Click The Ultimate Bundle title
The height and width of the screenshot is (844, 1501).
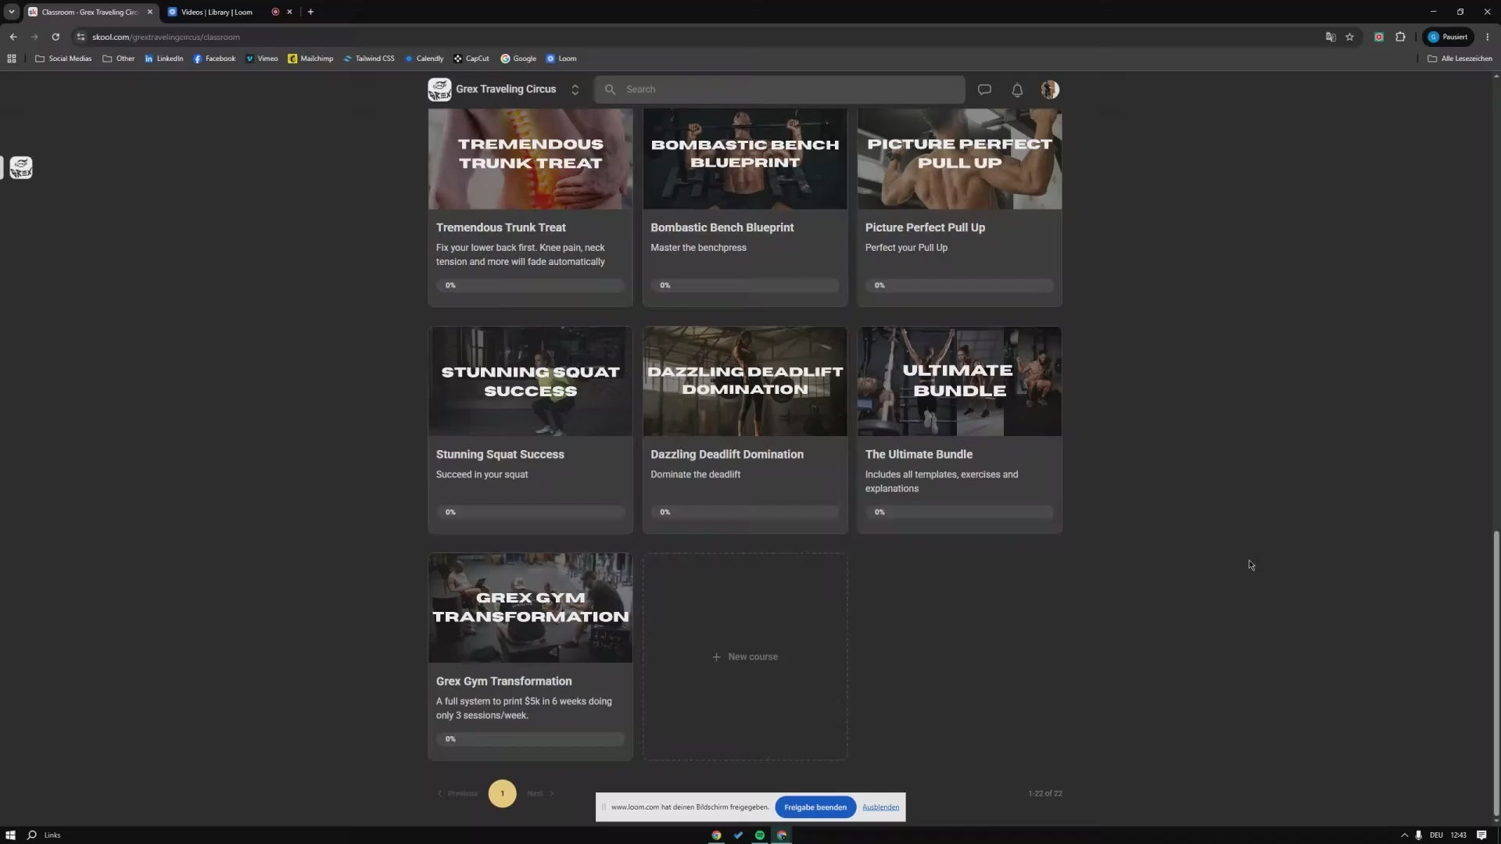919,454
